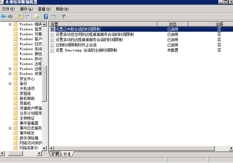Select the 关机选项 tree folder
The image size is (233, 163).
27,88
